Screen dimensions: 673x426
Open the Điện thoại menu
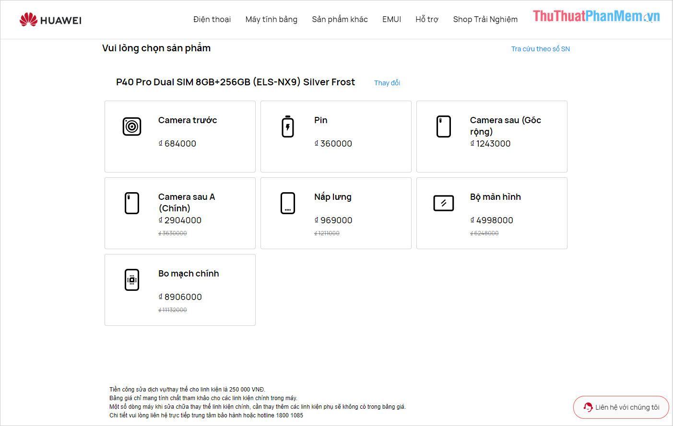tap(212, 19)
